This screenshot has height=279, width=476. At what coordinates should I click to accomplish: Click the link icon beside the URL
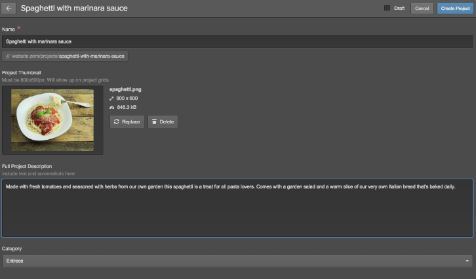click(8, 56)
